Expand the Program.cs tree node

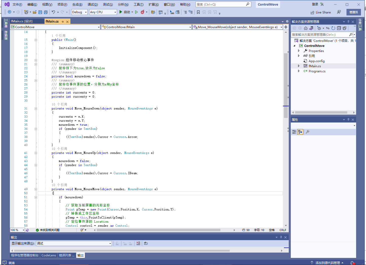pyautogui.click(x=299, y=71)
